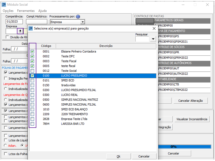Select the Adian. radio button
The height and width of the screenshot is (161, 215).
[x=5, y=145]
